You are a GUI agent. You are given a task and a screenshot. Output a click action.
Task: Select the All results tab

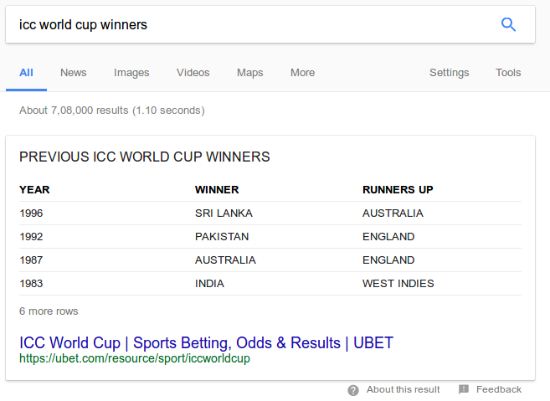click(26, 73)
